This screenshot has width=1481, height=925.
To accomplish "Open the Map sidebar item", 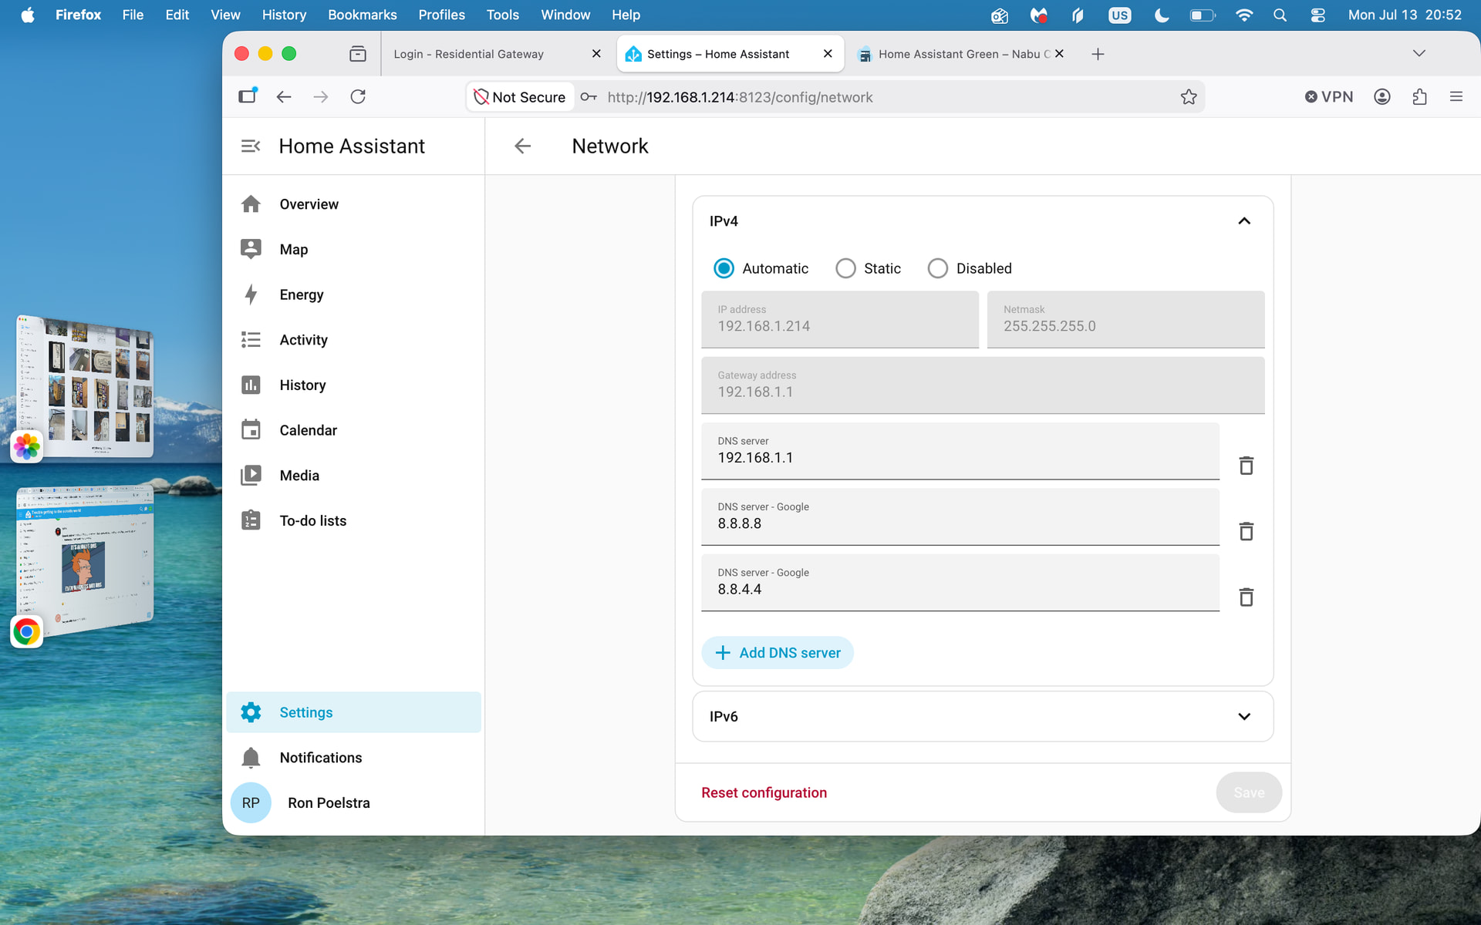I will (353, 250).
